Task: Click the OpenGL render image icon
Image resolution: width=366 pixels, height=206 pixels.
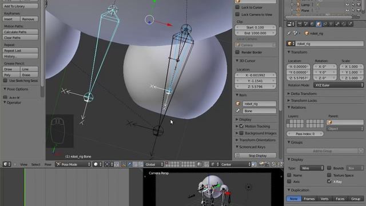Action: [x=261, y=164]
